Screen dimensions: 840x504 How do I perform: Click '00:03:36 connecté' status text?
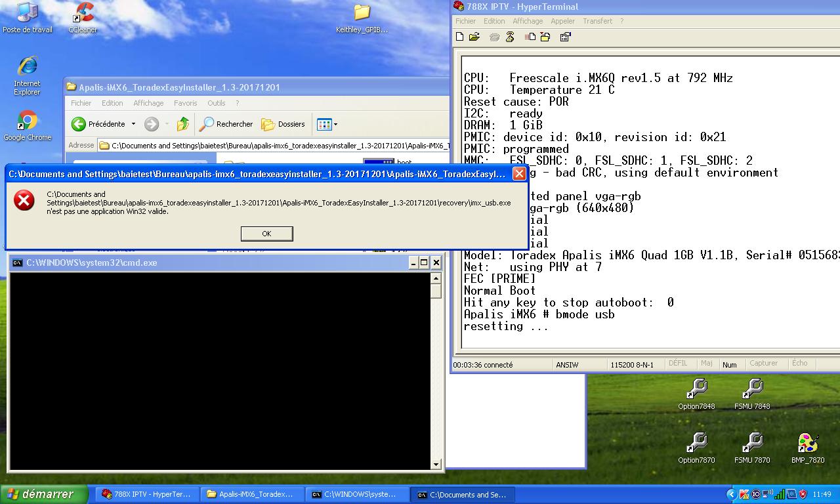tap(483, 365)
